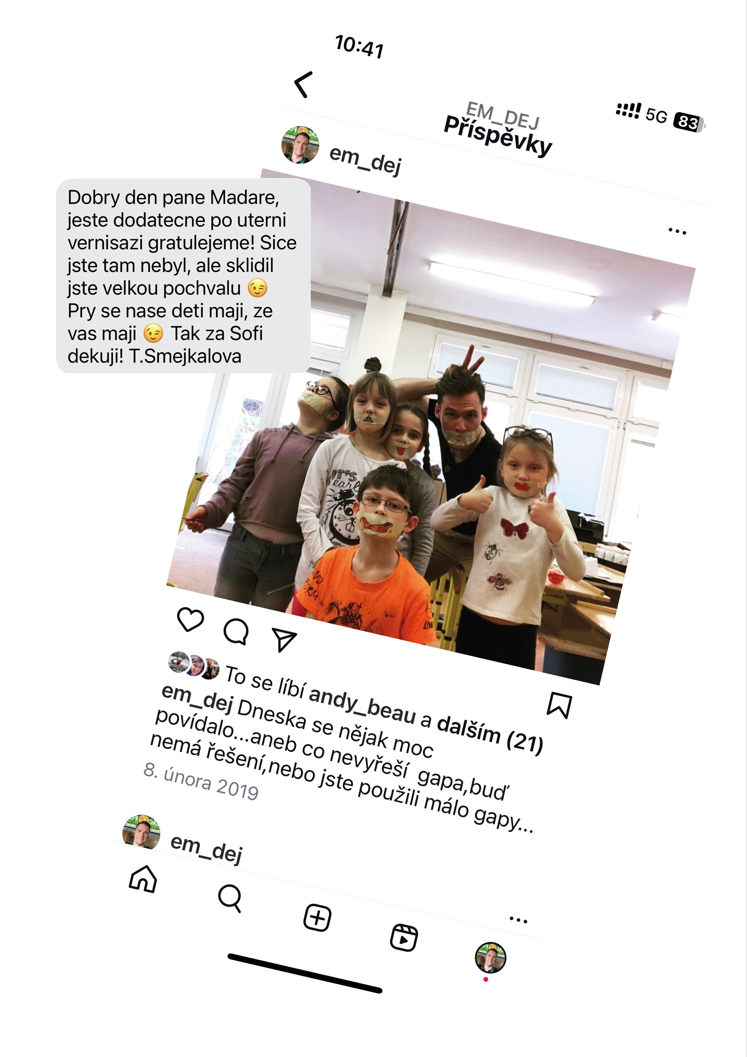Open comments via speech bubble icon
The image size is (747, 1057).
236,632
